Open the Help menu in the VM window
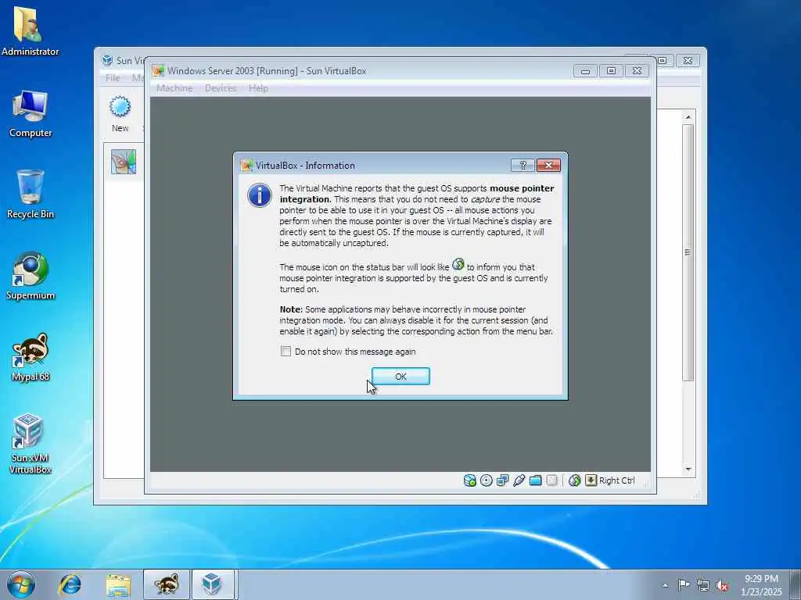The image size is (801, 600). coord(258,87)
